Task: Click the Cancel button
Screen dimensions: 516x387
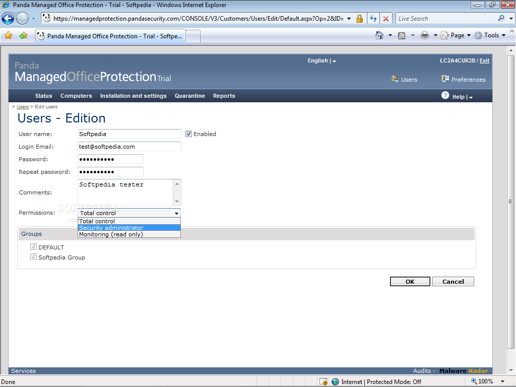Action: point(453,281)
